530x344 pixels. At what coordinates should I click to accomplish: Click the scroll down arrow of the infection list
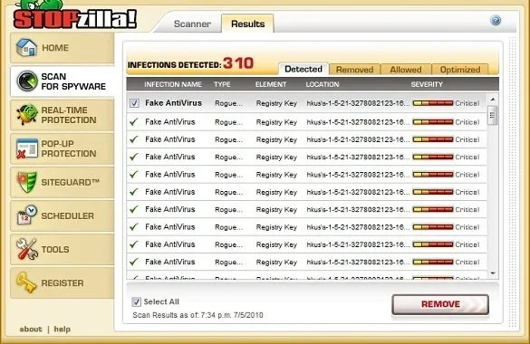tap(493, 273)
